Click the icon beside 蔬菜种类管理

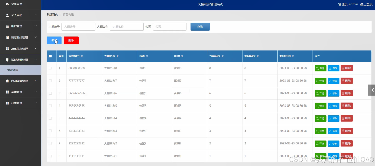coord(7,38)
